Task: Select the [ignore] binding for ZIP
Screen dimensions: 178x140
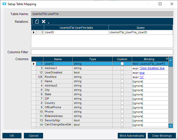Action: pyautogui.click(x=150, y=99)
